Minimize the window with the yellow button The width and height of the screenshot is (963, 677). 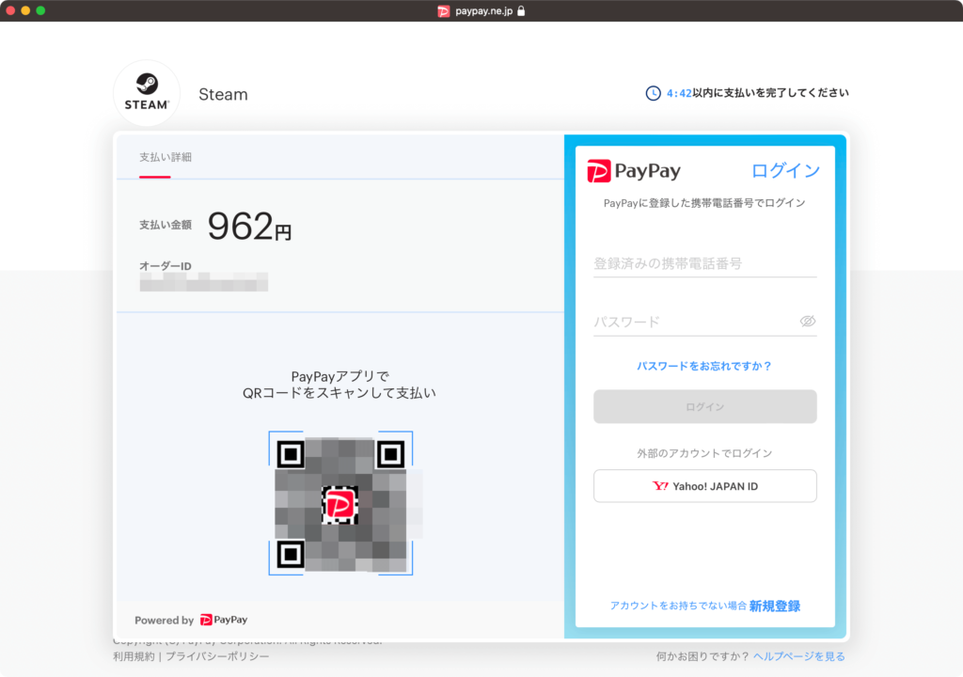tap(25, 10)
